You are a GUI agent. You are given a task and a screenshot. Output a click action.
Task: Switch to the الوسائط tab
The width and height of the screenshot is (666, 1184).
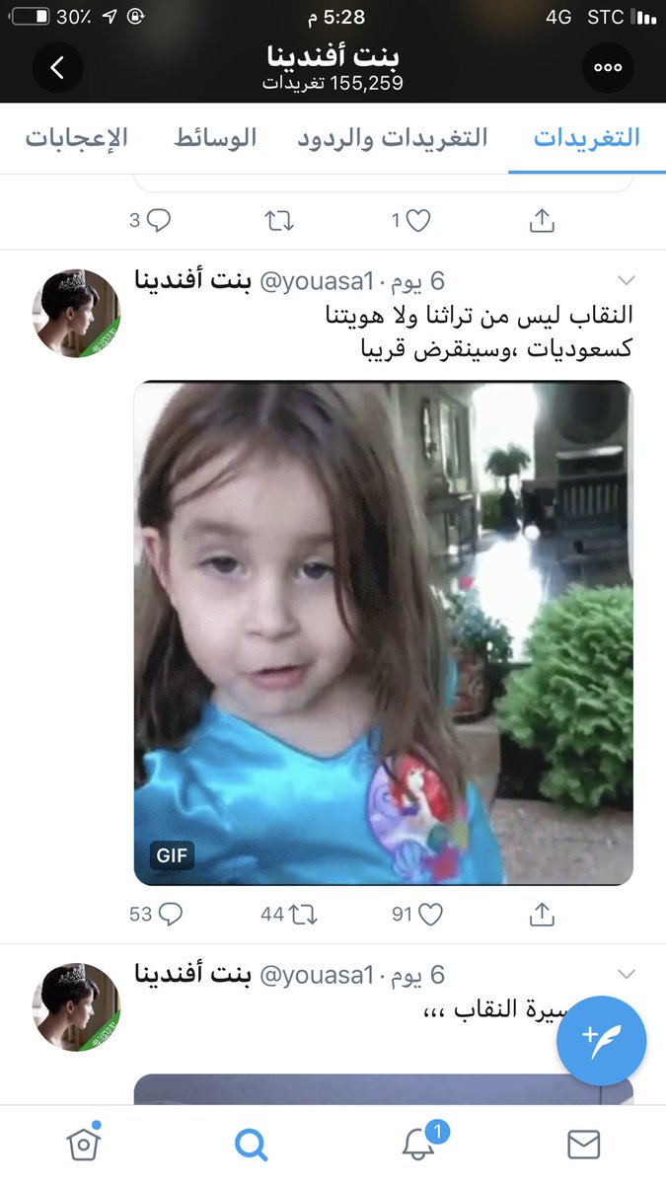click(215, 137)
